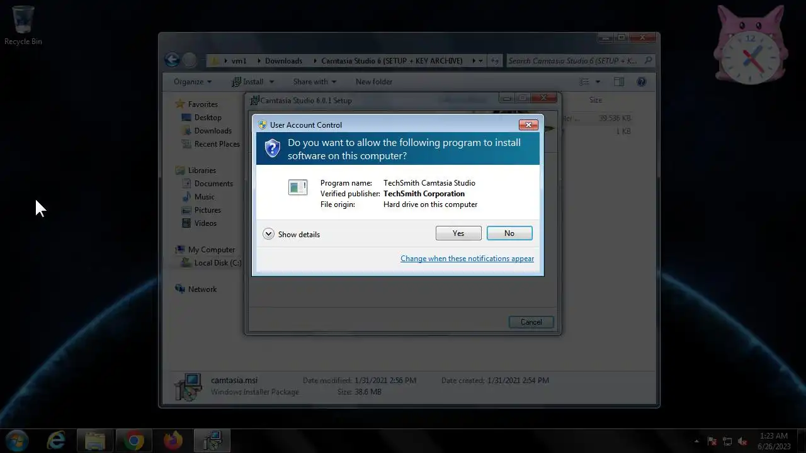The width and height of the screenshot is (806, 453).
Task: Launch Firefox from taskbar
Action: coord(173,440)
